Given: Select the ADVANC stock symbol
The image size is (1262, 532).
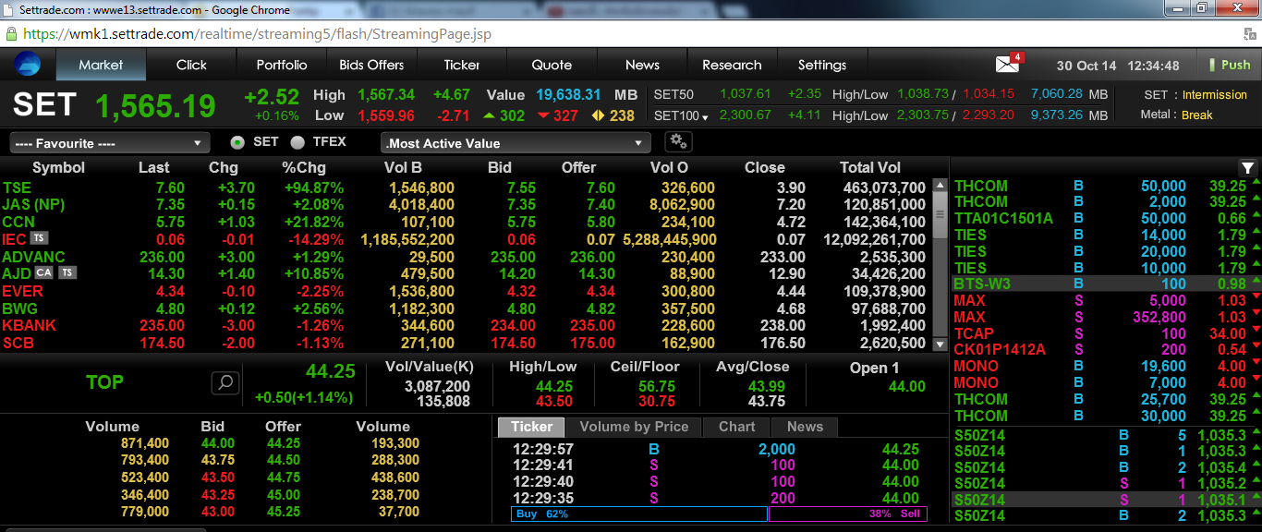Looking at the screenshot, I should pos(34,257).
